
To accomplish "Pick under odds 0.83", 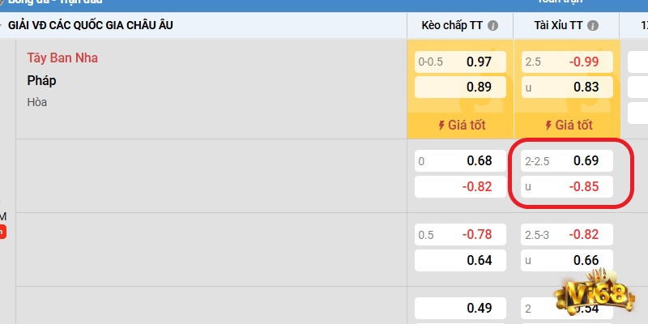I will pyautogui.click(x=566, y=87).
